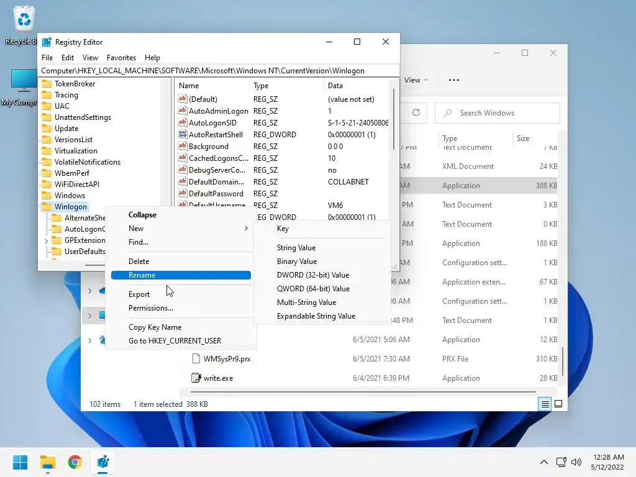Image resolution: width=636 pixels, height=477 pixels.
Task: Open the Favorites menu
Action: tap(121, 58)
